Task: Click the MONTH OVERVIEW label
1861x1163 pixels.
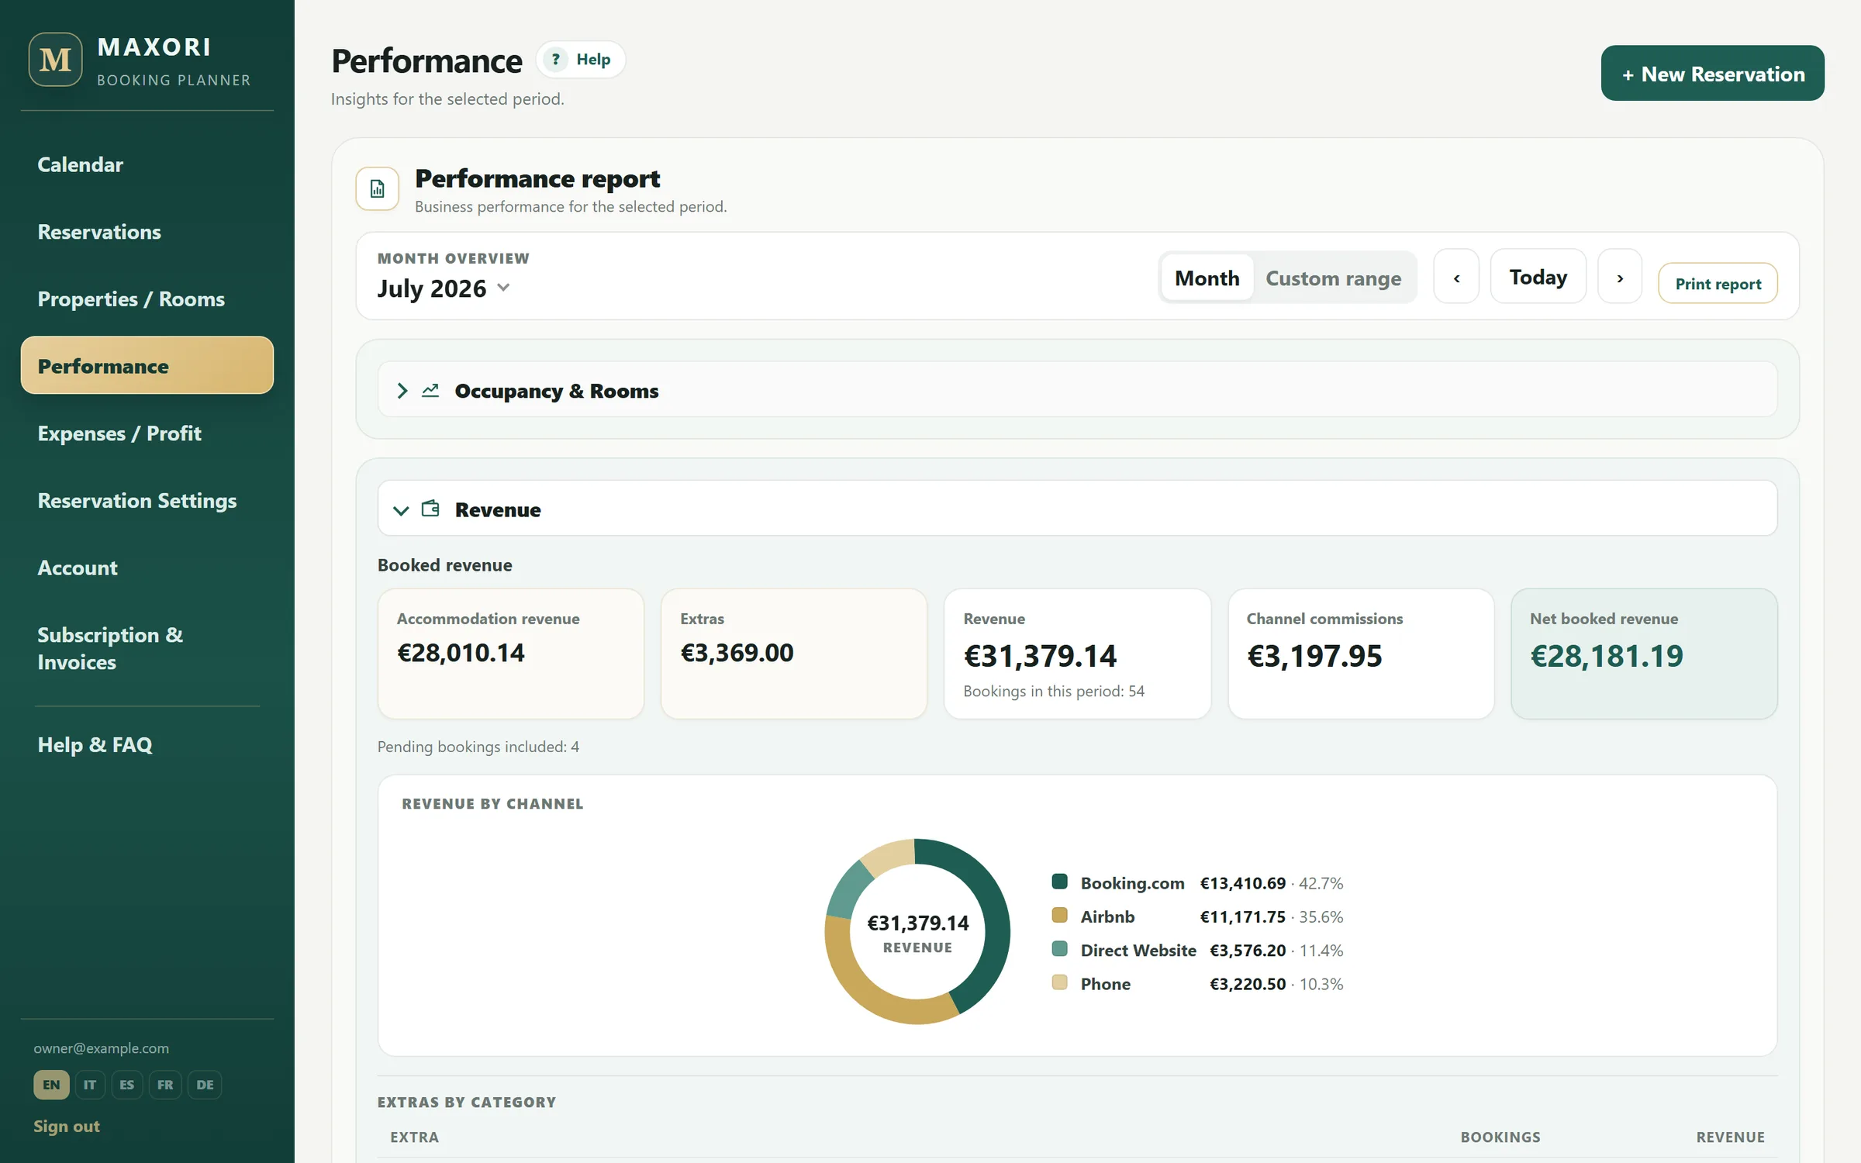Action: coord(453,258)
